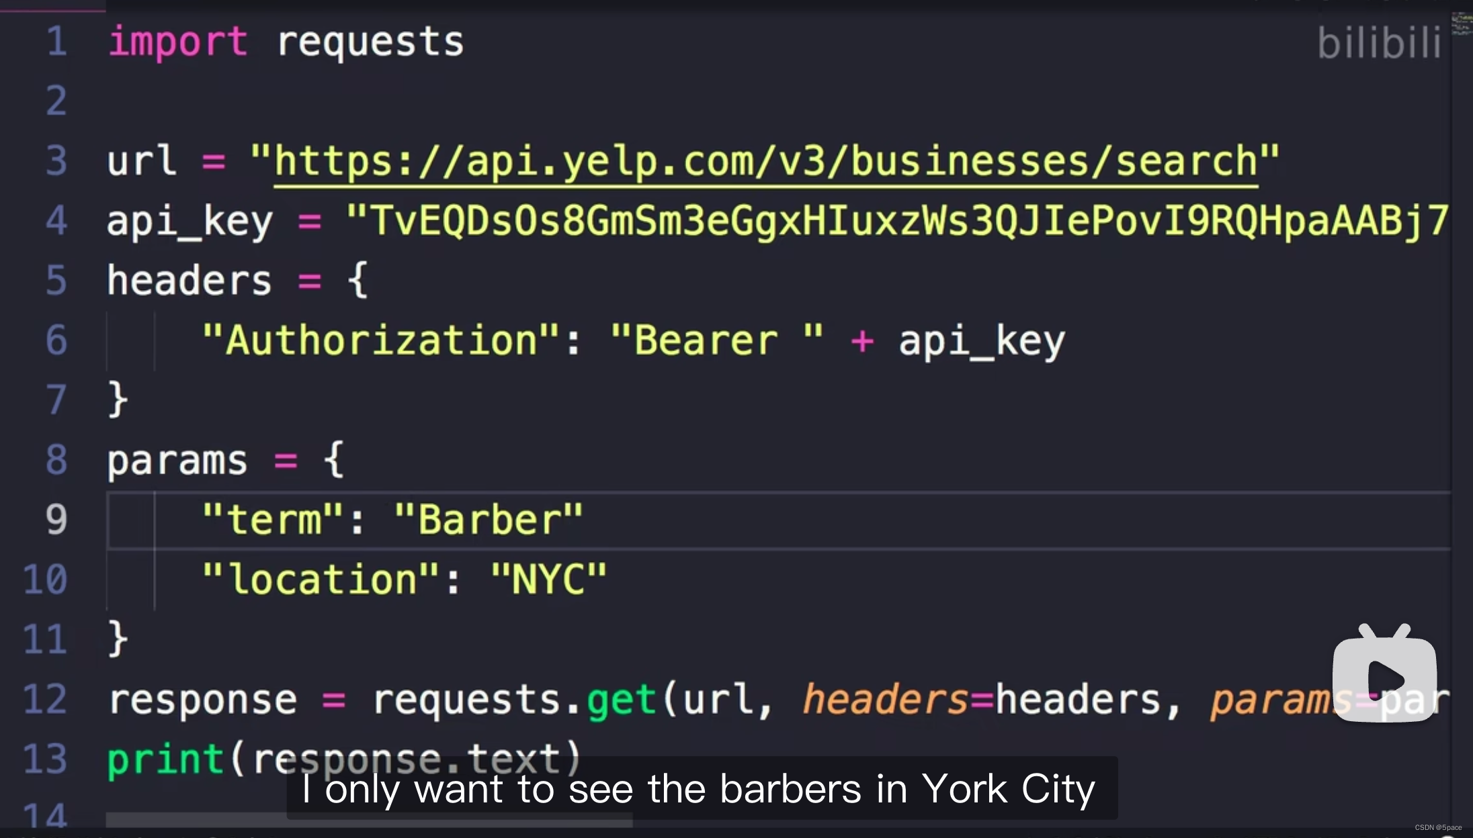Click the "term" key on line 9
The image size is (1473, 838).
pyautogui.click(x=273, y=520)
